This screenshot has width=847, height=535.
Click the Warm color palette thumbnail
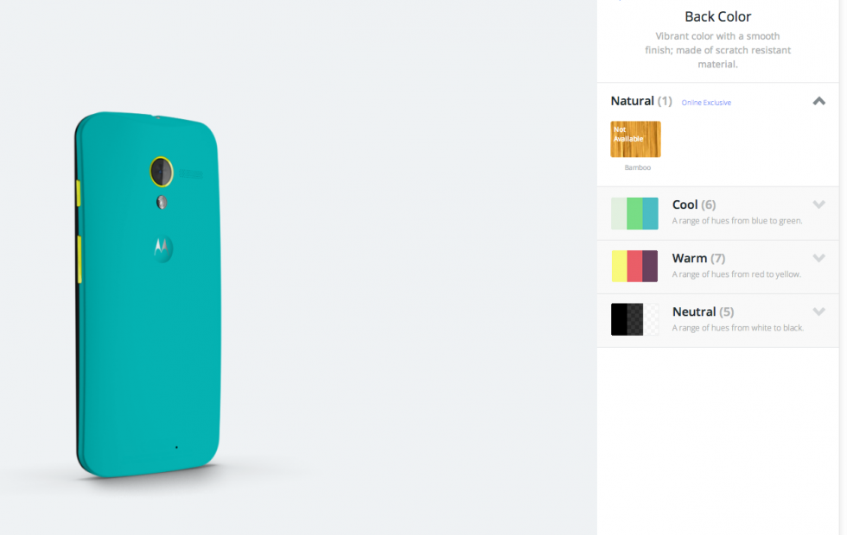(x=634, y=266)
